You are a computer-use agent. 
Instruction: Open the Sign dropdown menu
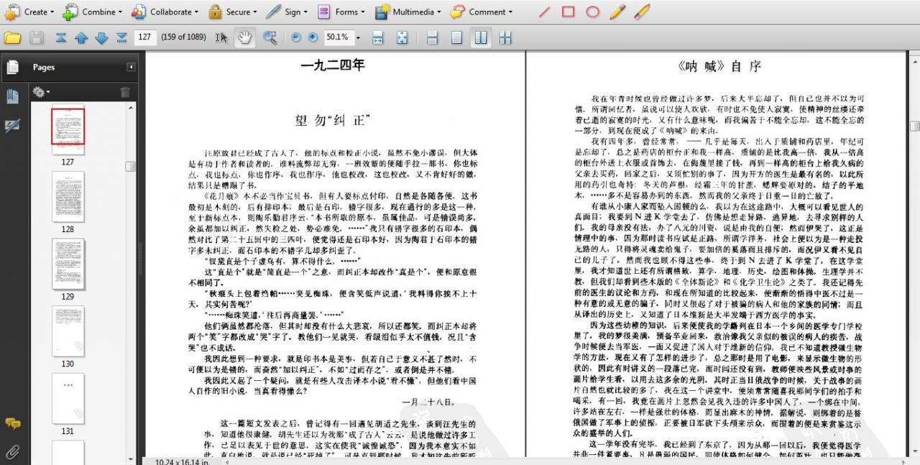pos(287,11)
